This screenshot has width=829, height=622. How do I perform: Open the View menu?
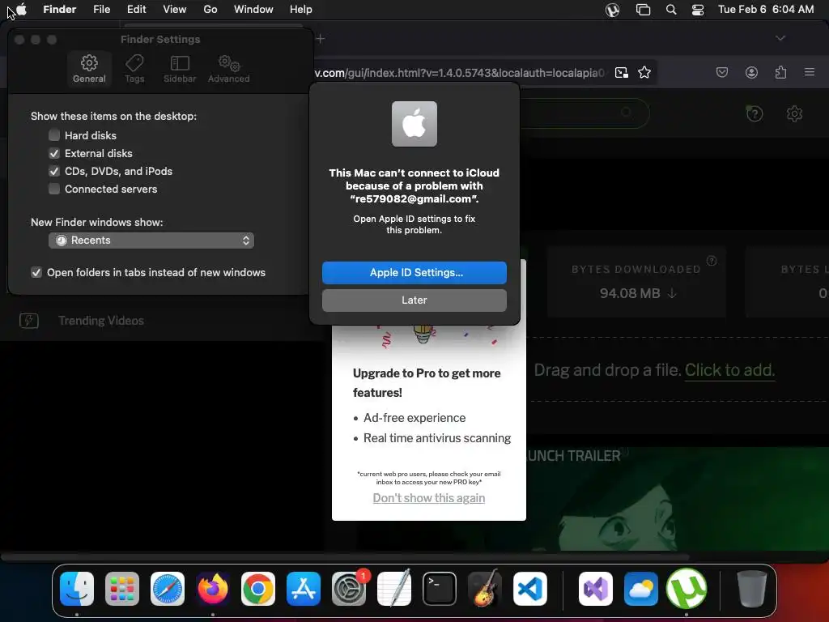[x=175, y=10]
